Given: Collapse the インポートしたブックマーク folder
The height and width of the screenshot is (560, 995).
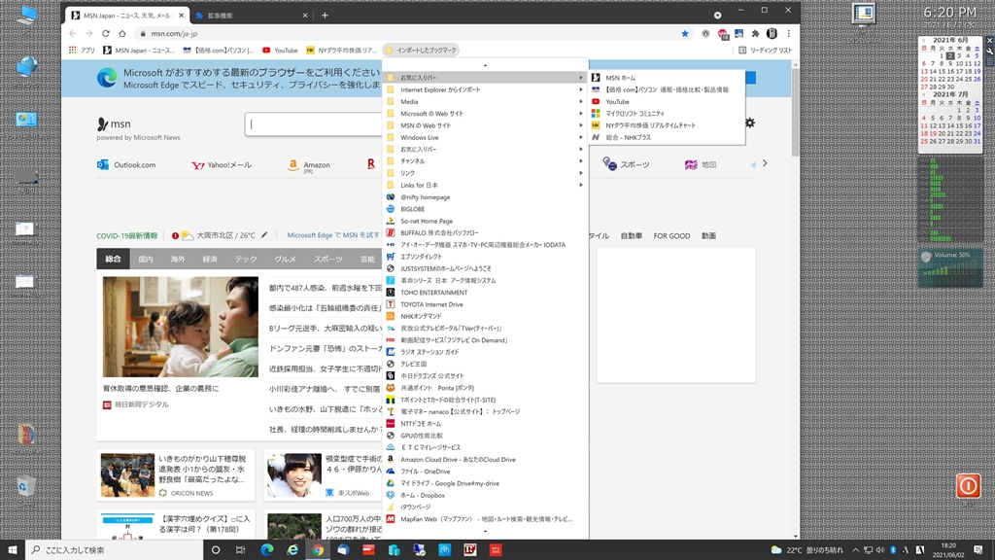Looking at the screenshot, I should coord(421,51).
